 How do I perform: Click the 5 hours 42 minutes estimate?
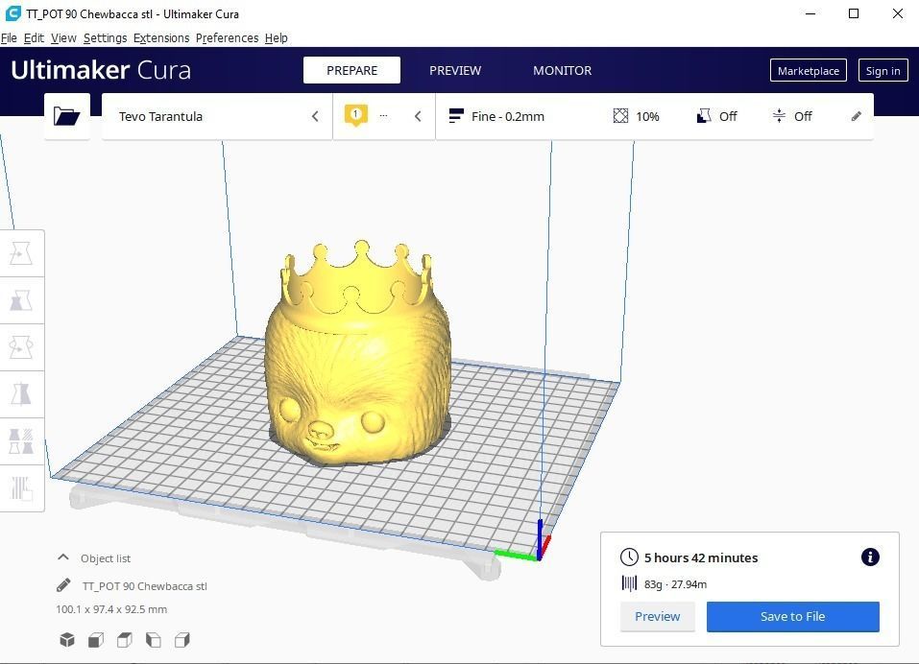click(x=700, y=557)
